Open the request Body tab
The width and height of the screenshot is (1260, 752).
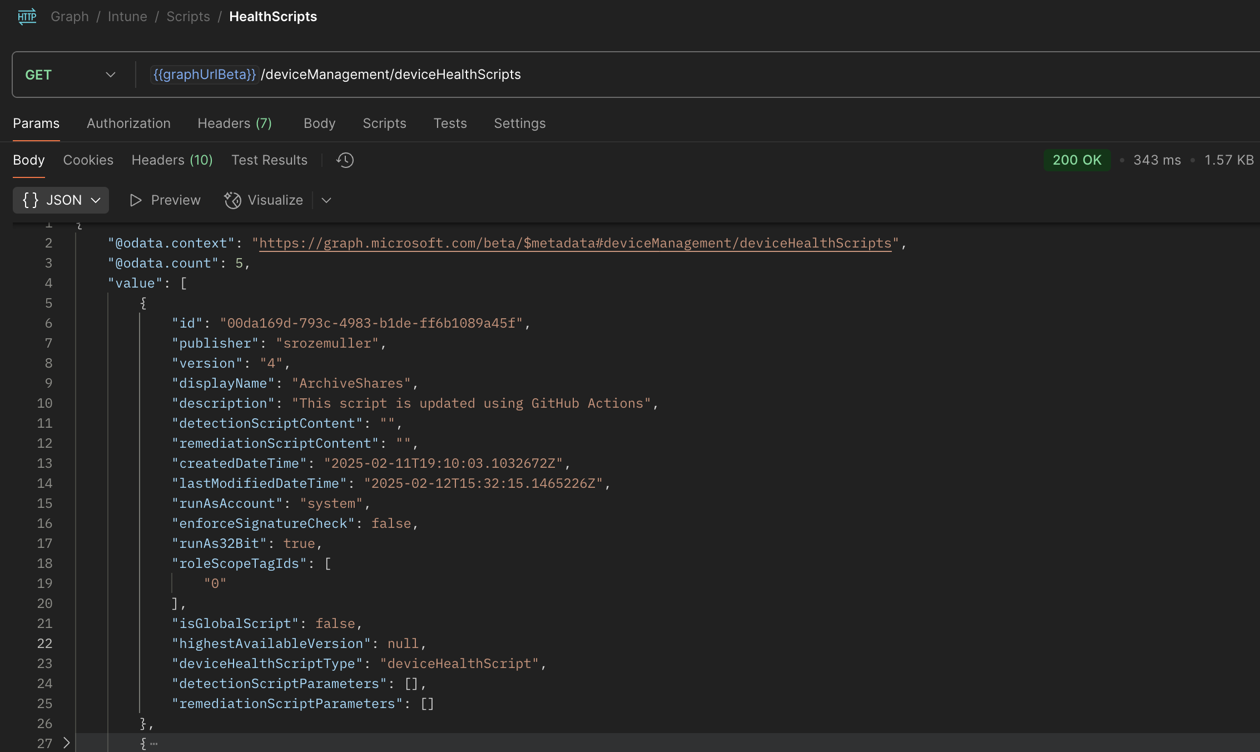pos(319,123)
